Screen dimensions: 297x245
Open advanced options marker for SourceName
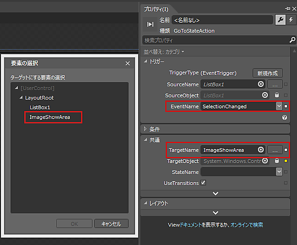pos(286,84)
